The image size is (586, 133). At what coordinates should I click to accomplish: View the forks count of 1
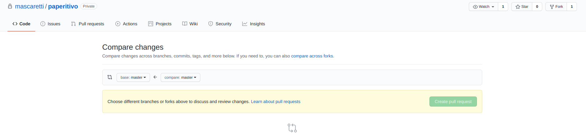tap(572, 7)
